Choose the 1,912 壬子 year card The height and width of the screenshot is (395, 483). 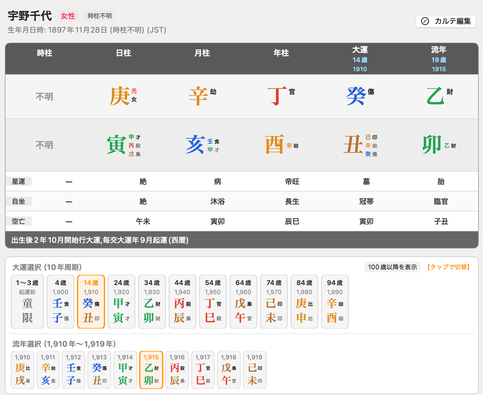(x=74, y=370)
